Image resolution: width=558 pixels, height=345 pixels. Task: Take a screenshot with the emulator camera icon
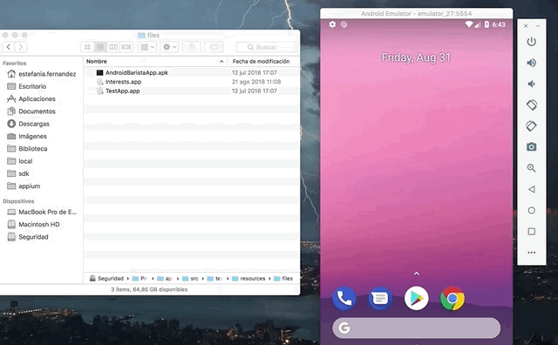tap(531, 147)
